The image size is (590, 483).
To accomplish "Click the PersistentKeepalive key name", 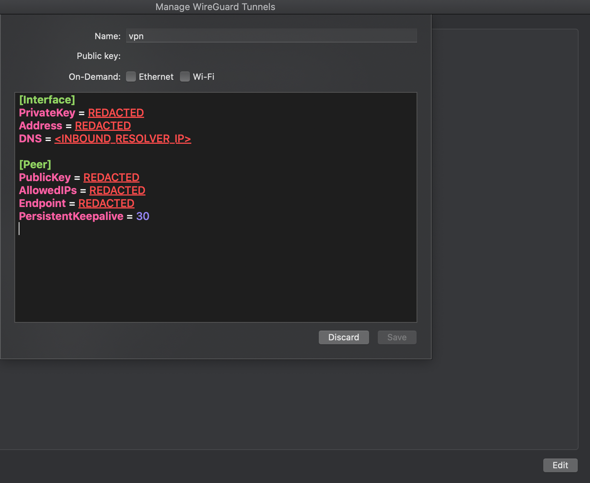I will click(71, 216).
